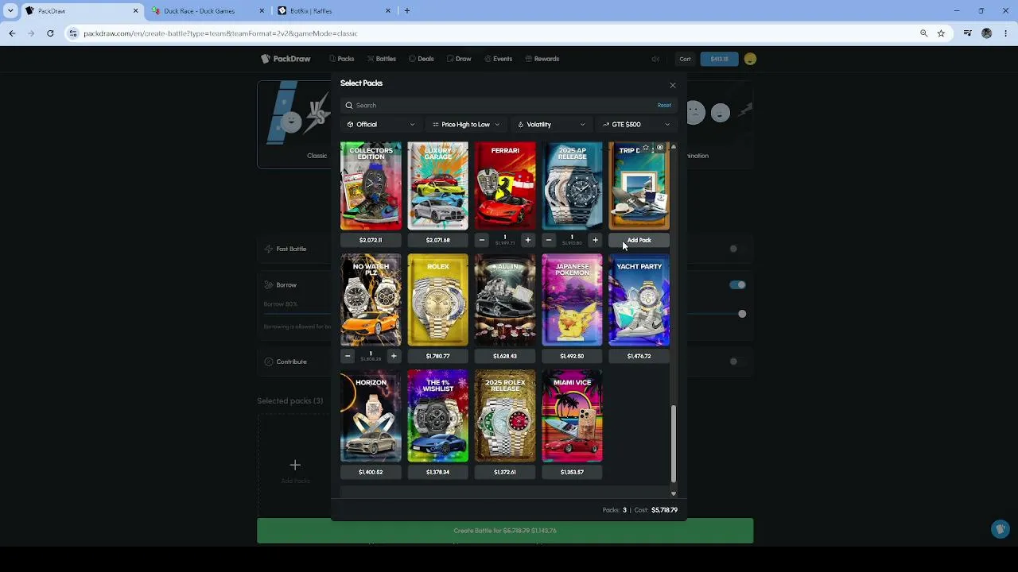This screenshot has width=1018, height=572.
Task: Select the Collectors Edition pack thumbnail
Action: point(371,187)
